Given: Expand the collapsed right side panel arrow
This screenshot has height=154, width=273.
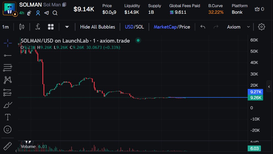Looking at the screenshot, I should 269,86.
